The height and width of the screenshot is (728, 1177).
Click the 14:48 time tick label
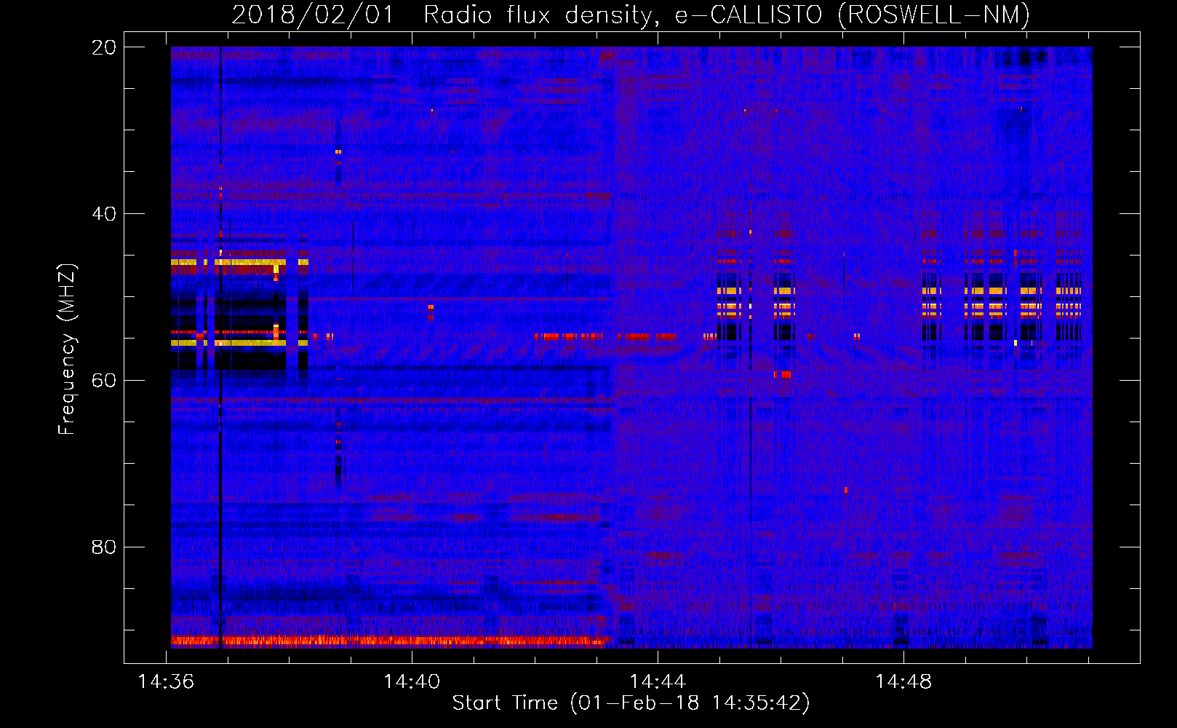point(903,682)
